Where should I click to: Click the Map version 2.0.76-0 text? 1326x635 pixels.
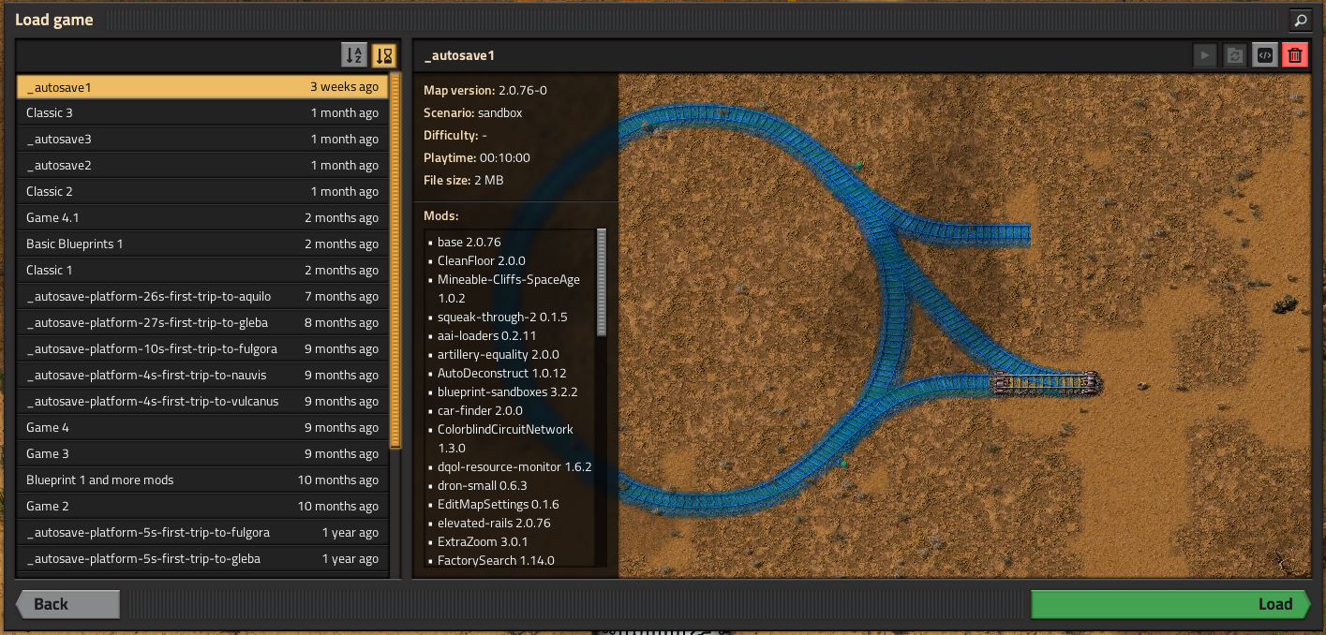click(x=485, y=90)
